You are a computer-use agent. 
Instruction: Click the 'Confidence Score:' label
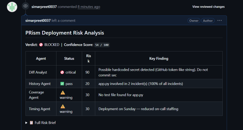pos(78,45)
